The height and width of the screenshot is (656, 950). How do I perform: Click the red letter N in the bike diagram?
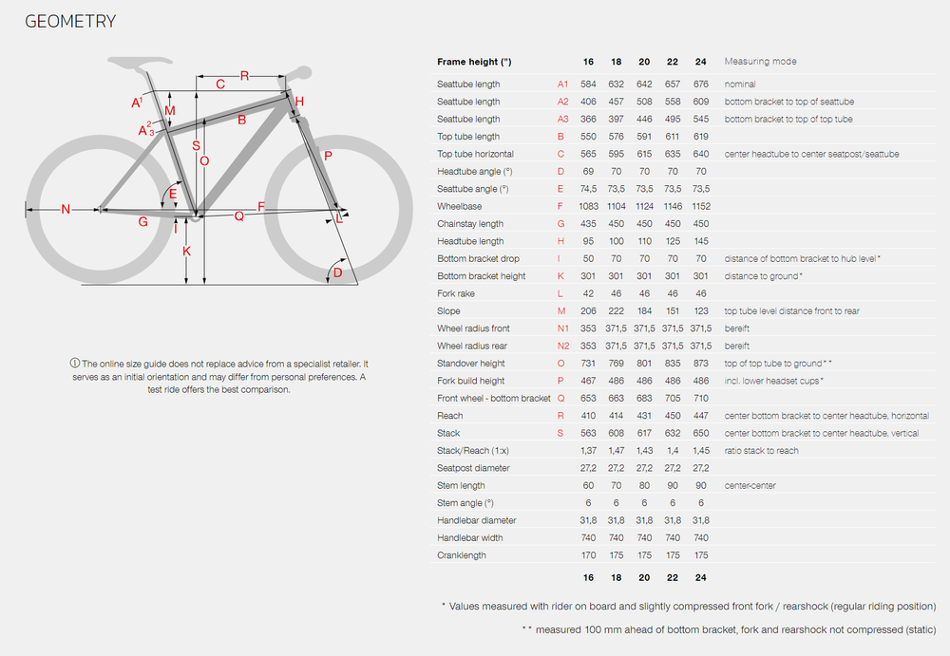66,209
